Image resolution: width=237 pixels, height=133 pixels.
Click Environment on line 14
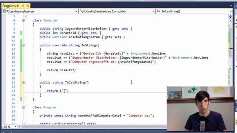point(140,54)
